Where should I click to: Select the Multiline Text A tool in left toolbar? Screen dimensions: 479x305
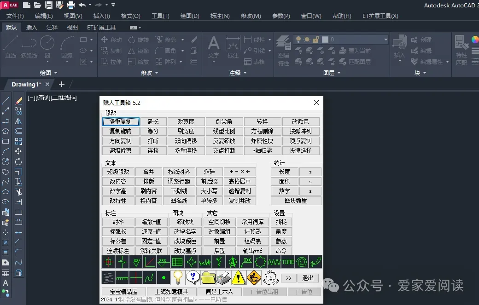6,283
